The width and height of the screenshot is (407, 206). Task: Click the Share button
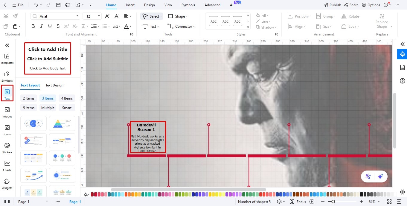click(351, 5)
